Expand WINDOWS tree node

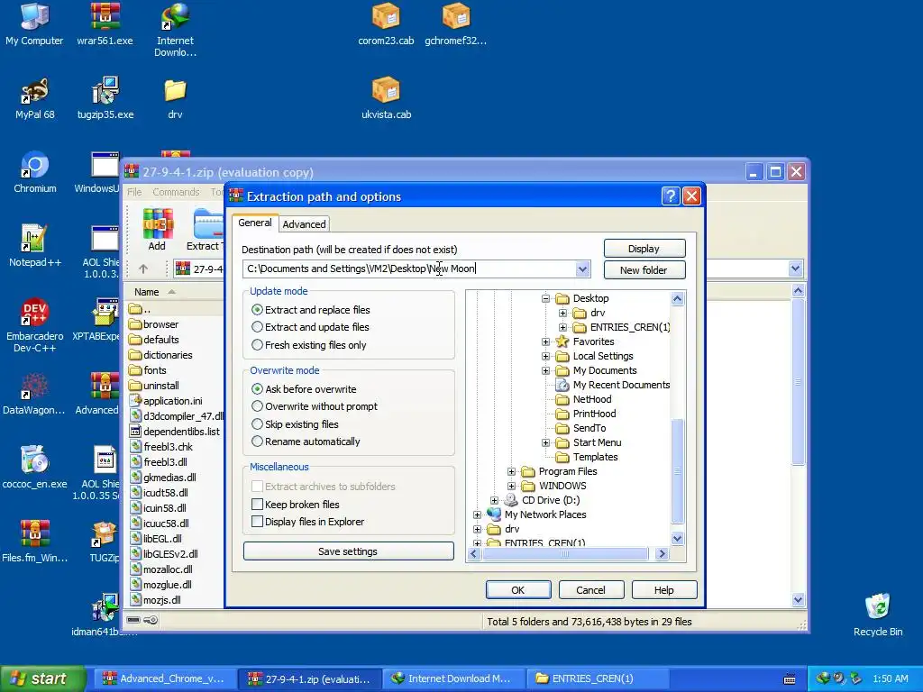512,486
